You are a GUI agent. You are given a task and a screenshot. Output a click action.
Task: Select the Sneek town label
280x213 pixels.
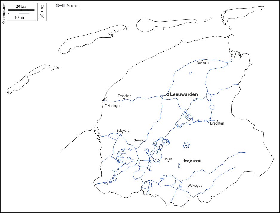point(138,140)
